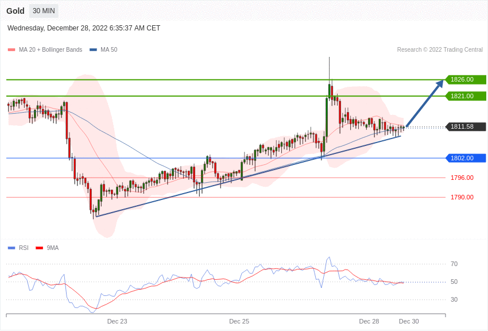This screenshot has height=331, width=488.
Task: Click the chart timestamp Wednesday, December 28, 2022
Action: pos(84,28)
